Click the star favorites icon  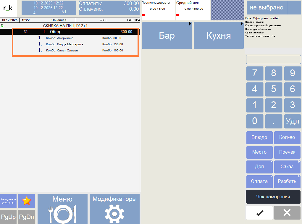[x=26, y=201]
